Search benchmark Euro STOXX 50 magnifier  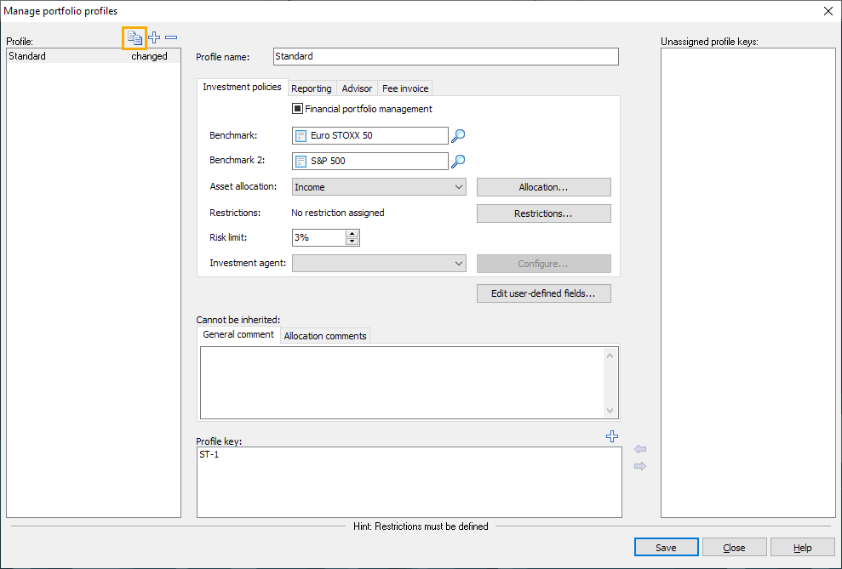click(x=458, y=135)
